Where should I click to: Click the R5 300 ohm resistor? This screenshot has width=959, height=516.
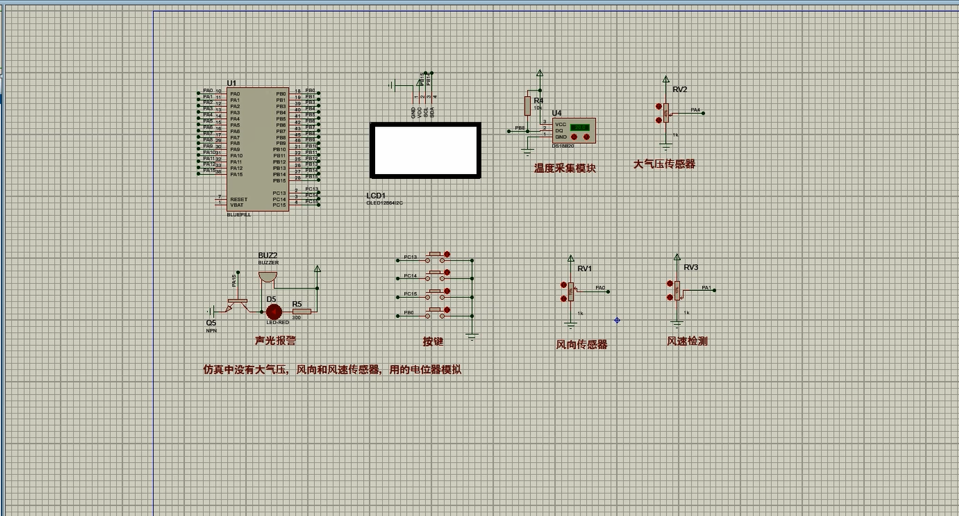302,311
